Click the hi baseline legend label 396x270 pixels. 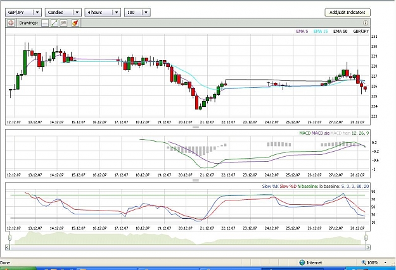(x=307, y=187)
